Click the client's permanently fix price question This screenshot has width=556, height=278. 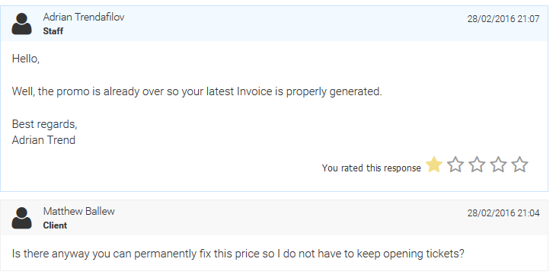tap(238, 254)
